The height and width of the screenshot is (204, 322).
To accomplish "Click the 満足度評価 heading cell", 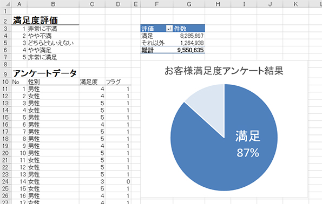I will 35,20.
